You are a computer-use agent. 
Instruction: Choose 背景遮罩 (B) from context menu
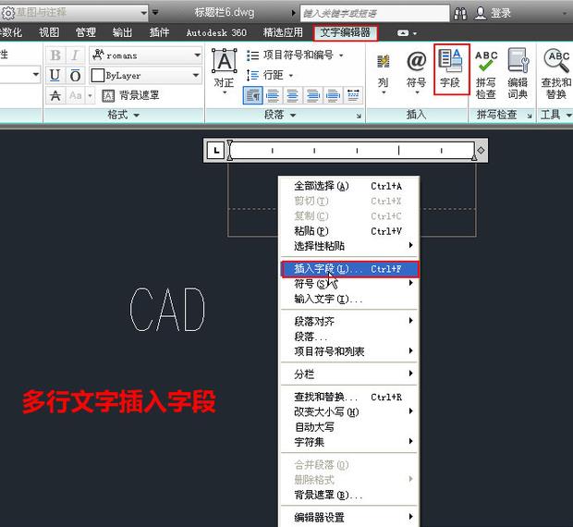349,495
